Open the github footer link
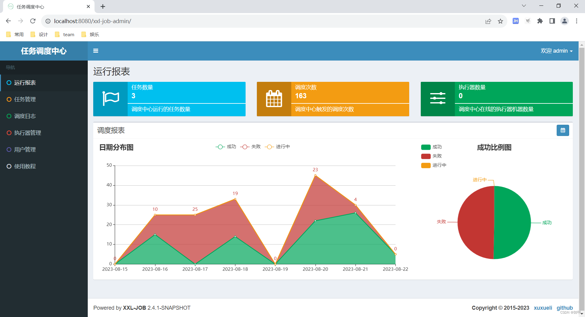The image size is (585, 317). coord(565,308)
